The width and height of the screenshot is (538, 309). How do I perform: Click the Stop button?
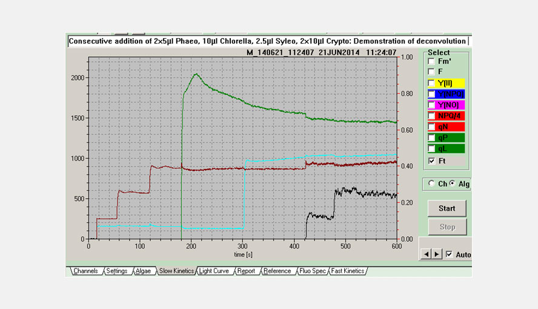click(x=447, y=227)
